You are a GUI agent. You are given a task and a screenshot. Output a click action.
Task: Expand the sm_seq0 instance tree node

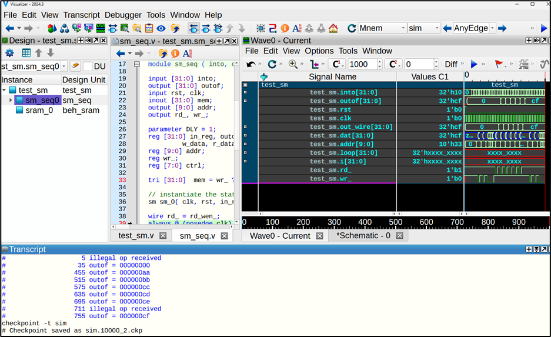(11, 101)
